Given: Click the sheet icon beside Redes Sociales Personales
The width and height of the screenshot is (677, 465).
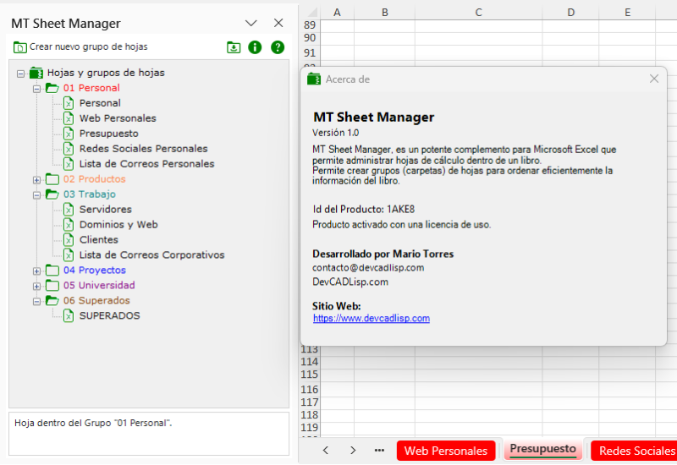Looking at the screenshot, I should [x=69, y=149].
